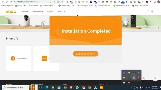This screenshot has height=90, width=161.
Task: Click the back-to-top arrow button
Action: pyautogui.click(x=155, y=78)
